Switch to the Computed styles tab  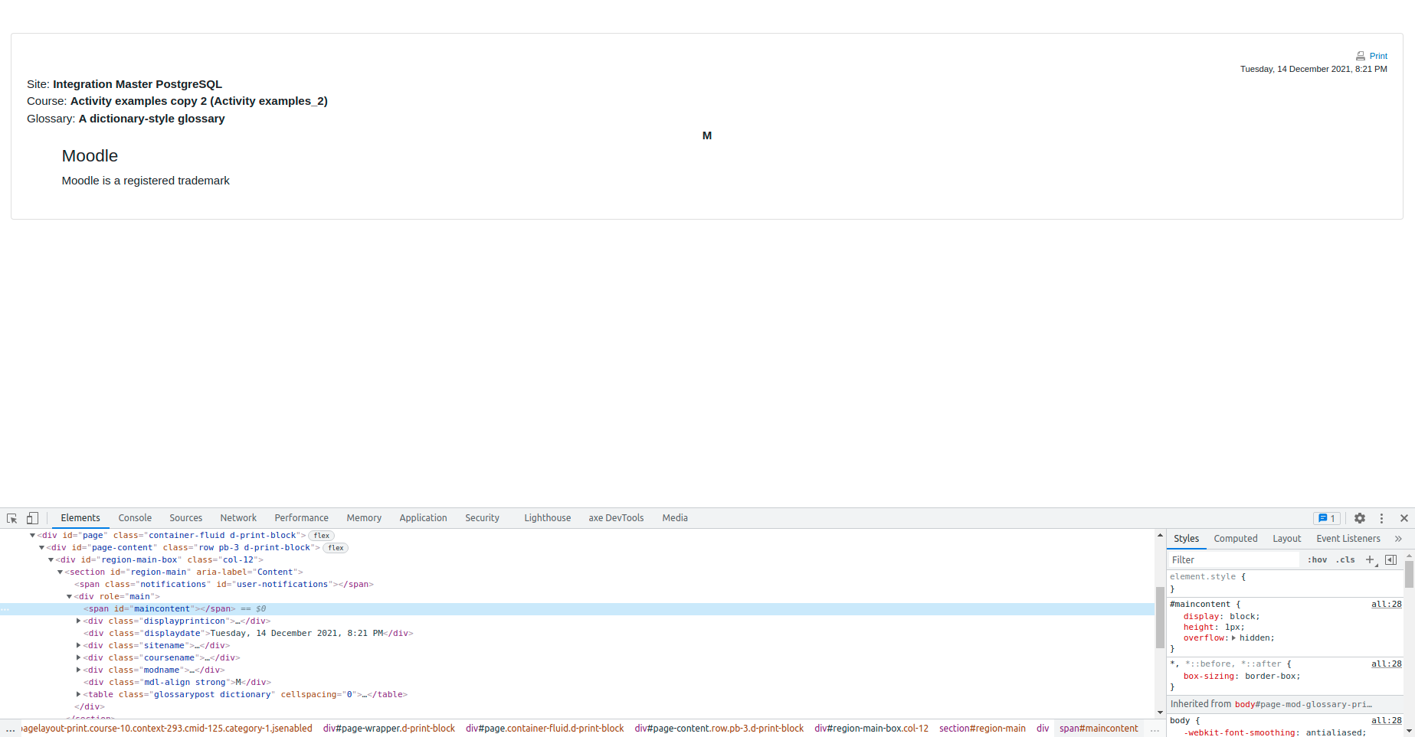click(x=1235, y=539)
